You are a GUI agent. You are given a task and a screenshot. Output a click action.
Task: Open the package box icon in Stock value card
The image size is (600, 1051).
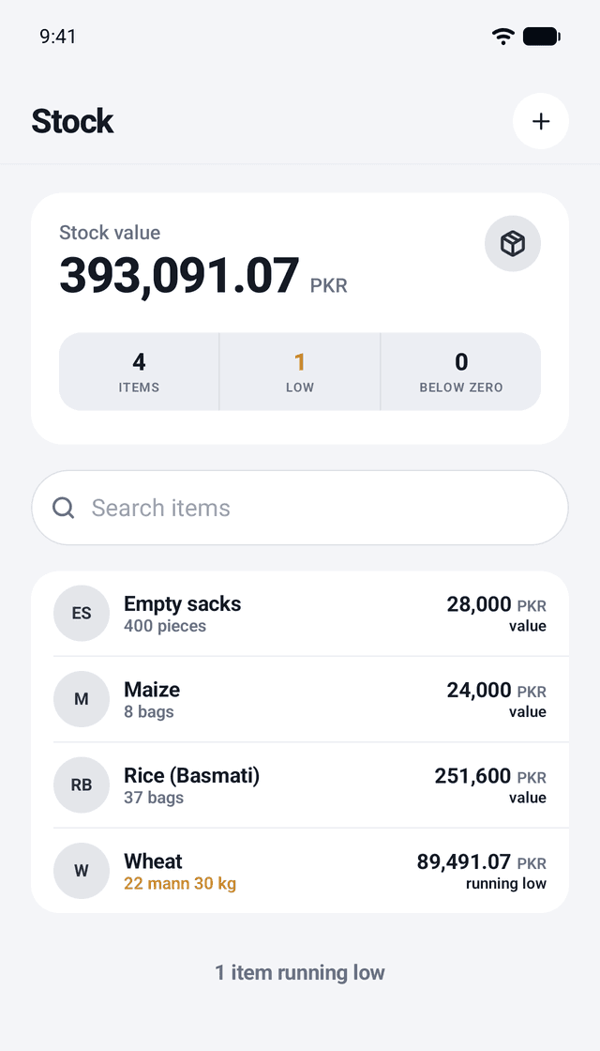(513, 244)
